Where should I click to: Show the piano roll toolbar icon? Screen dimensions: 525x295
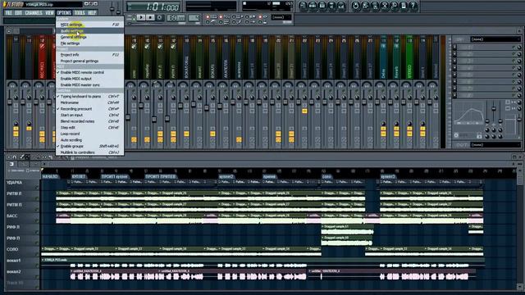322,6
